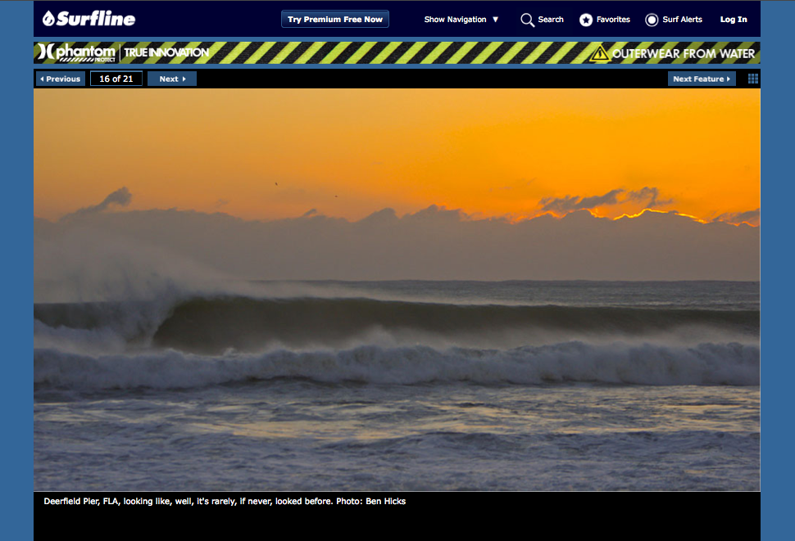Jump to the Next Feature
Screen dimensions: 795x541
[701, 79]
